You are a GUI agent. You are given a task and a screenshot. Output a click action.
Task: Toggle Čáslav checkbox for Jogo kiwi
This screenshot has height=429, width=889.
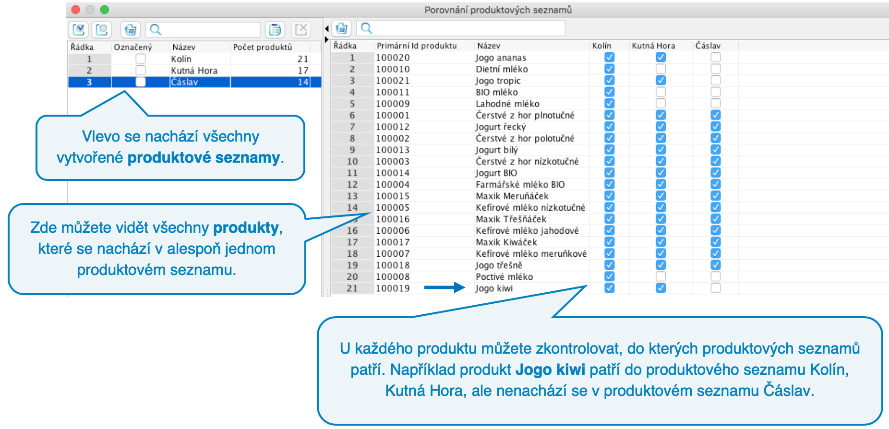(716, 288)
